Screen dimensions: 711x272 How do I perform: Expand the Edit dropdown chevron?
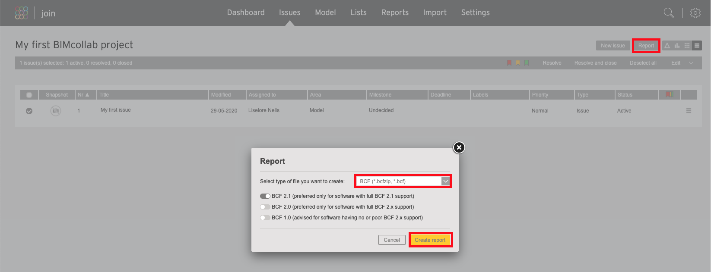[x=691, y=63]
